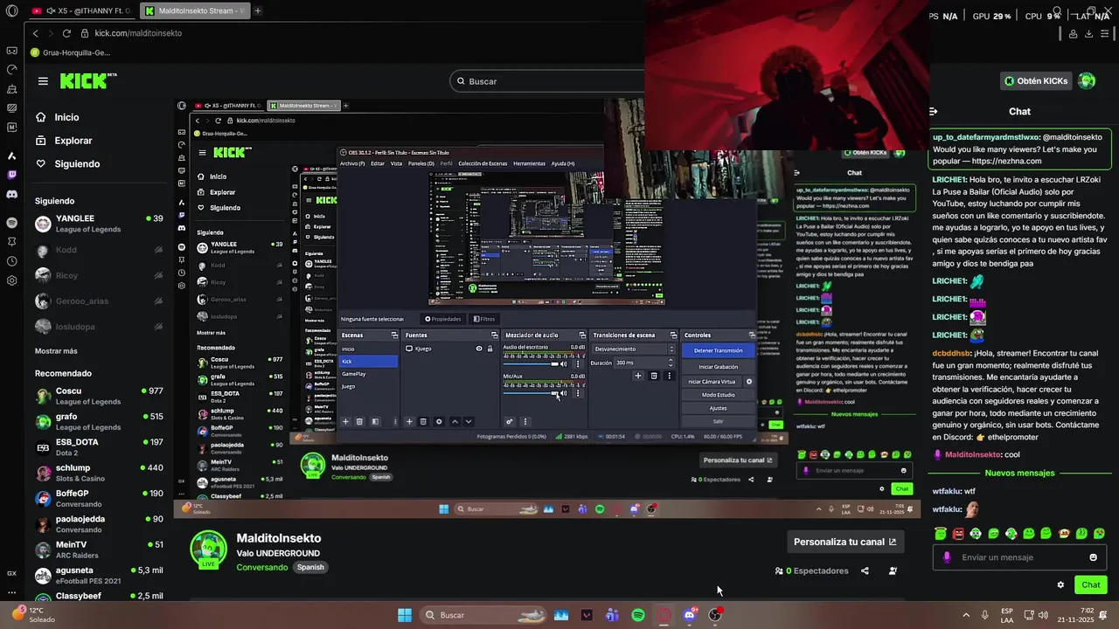
Task: Click the purple microphone badge in chat input
Action: pyautogui.click(x=947, y=557)
